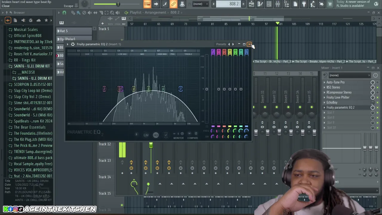This screenshot has height=215, width=382.
Task: Select the Playlist mute tool
Action: coord(90,13)
